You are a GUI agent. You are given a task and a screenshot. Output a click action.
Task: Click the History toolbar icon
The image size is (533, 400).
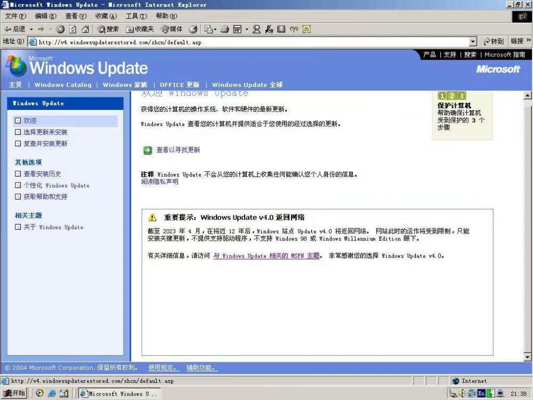coord(193,29)
